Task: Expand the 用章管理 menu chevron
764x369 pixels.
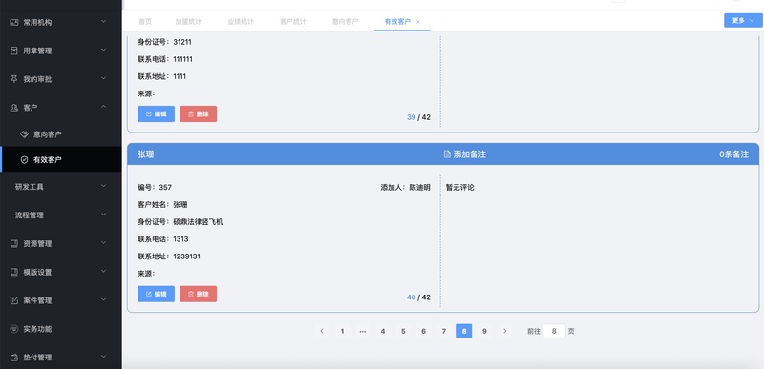Action: 103,50
